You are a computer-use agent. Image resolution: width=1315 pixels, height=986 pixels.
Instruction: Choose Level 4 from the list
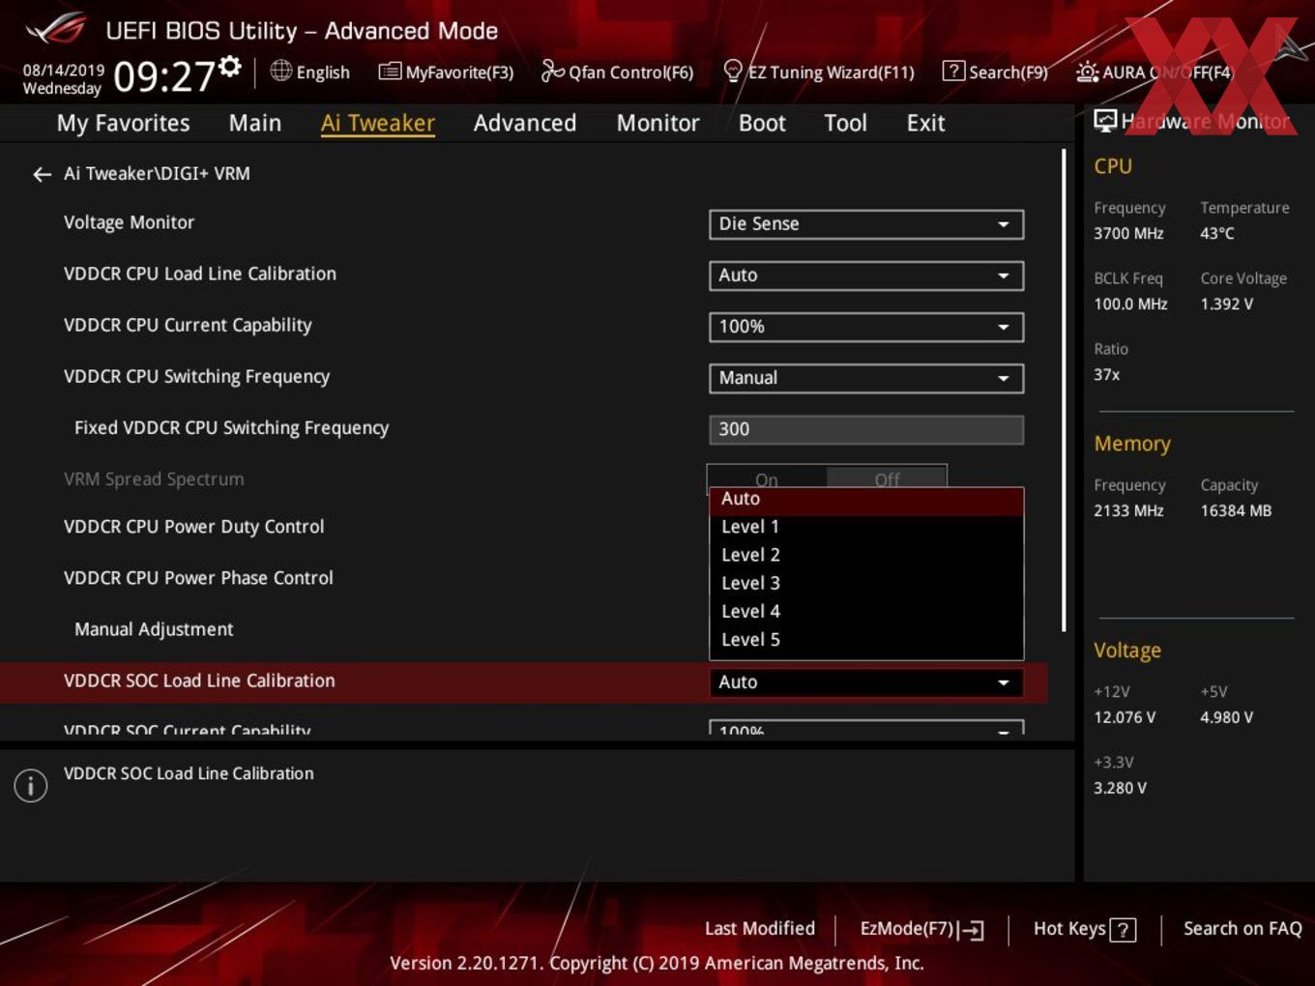866,611
